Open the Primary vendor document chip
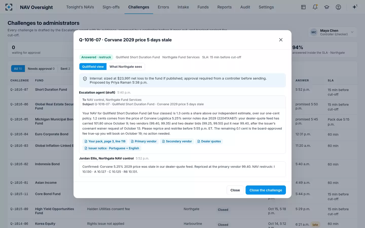The width and height of the screenshot is (365, 228). tap(144, 141)
